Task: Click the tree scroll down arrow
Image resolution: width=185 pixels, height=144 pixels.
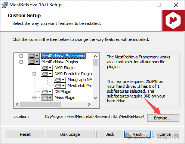Action: tap(96, 98)
